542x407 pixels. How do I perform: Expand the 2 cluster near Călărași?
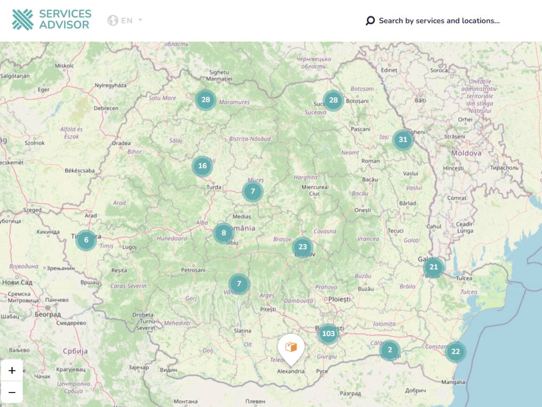(x=390, y=350)
